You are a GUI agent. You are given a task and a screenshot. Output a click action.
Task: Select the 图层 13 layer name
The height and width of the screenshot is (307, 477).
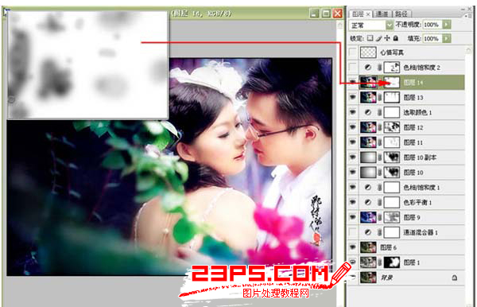click(x=413, y=97)
